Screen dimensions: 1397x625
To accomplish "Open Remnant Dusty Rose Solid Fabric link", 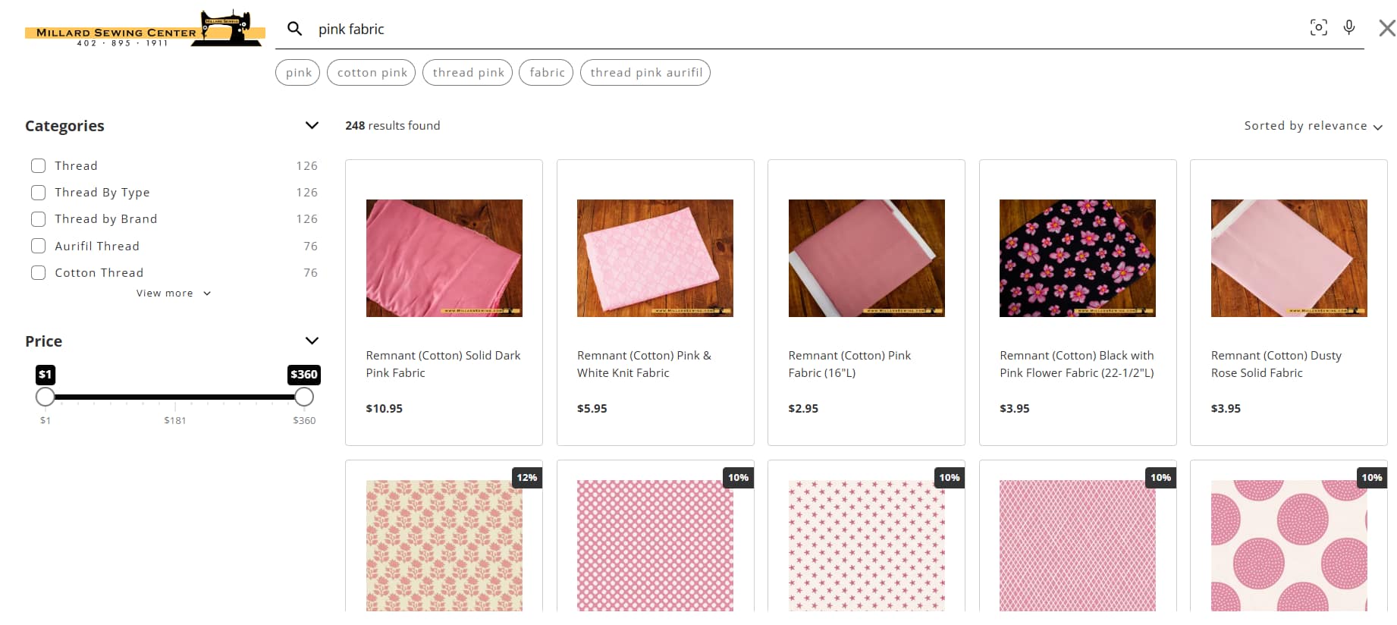I will tap(1276, 364).
